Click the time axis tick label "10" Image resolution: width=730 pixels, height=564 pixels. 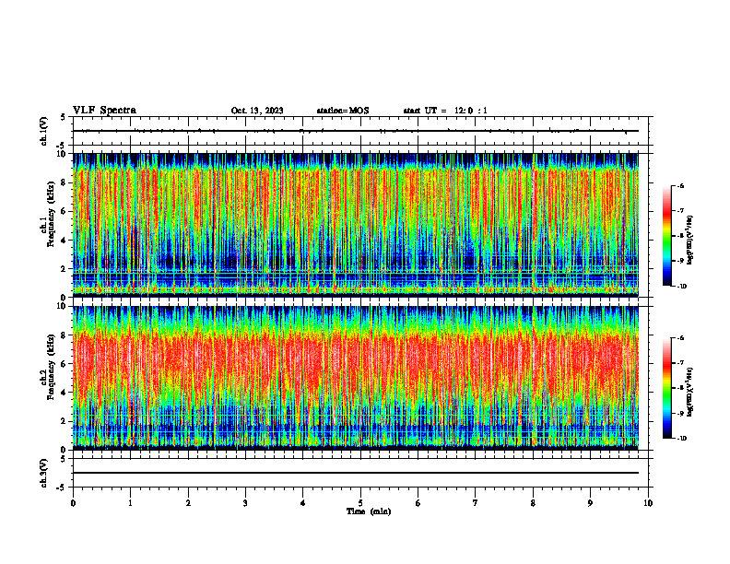[x=648, y=503]
